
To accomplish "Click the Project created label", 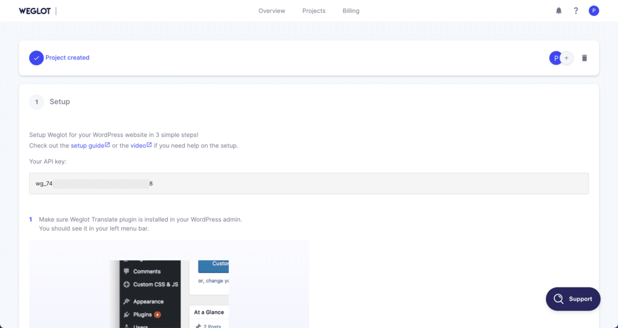I will click(68, 57).
